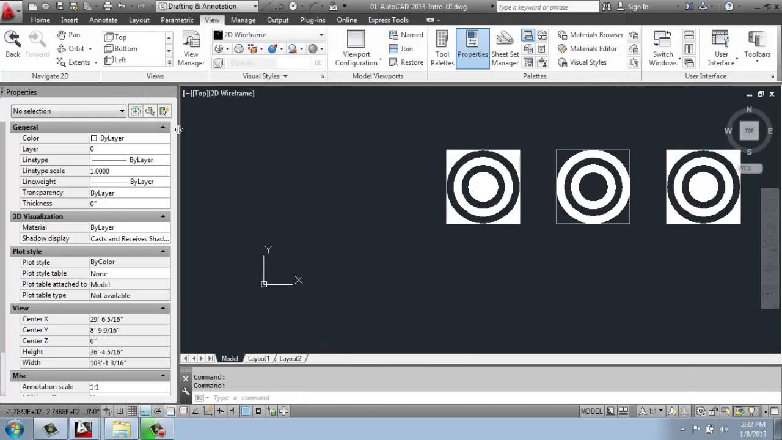Switch to the Layout1 tab

tap(258, 359)
